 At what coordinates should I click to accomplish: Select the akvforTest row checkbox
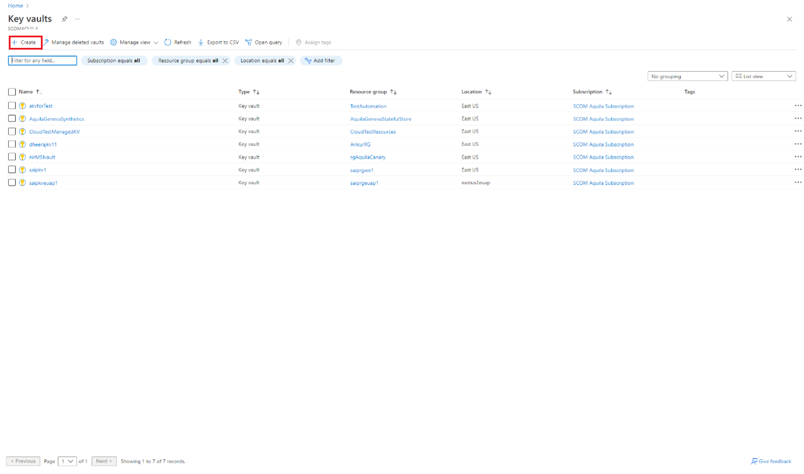tap(12, 106)
